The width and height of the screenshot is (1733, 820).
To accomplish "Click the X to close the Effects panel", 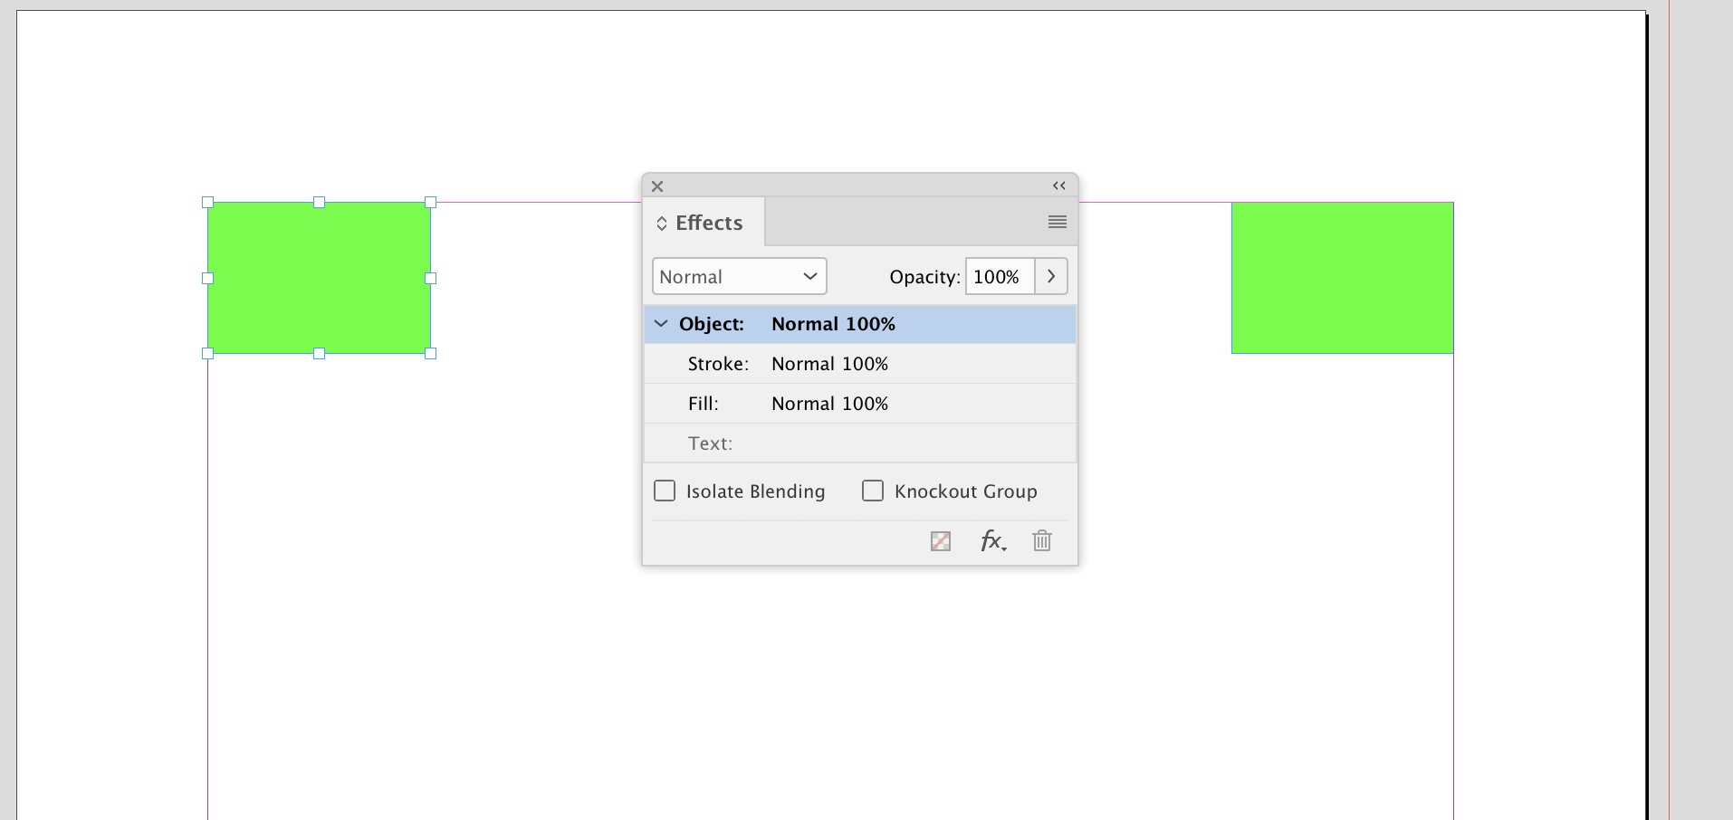I will point(656,186).
